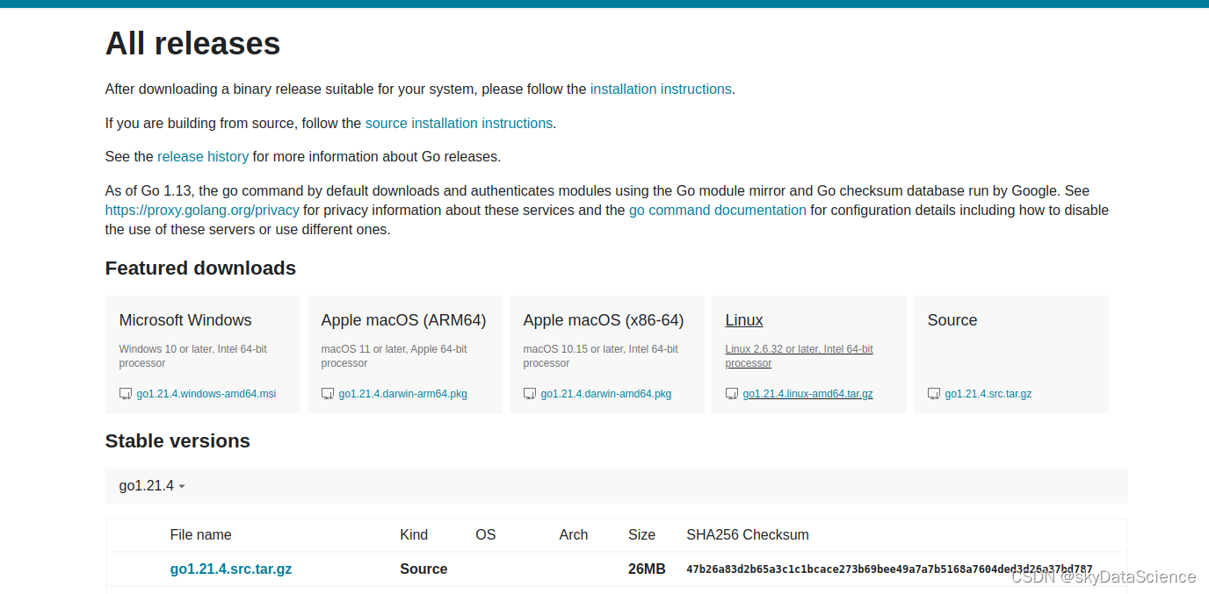Click download icon beside go1.21.4.darwin-arm64.pkg
The height and width of the screenshot is (594, 1209).
coord(328,394)
